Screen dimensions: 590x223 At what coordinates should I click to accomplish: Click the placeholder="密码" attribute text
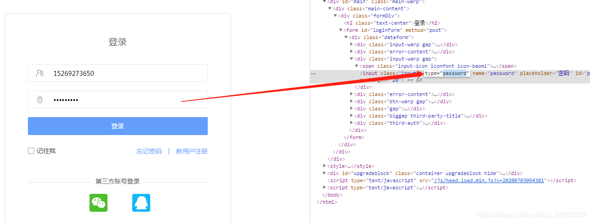tap(546, 73)
